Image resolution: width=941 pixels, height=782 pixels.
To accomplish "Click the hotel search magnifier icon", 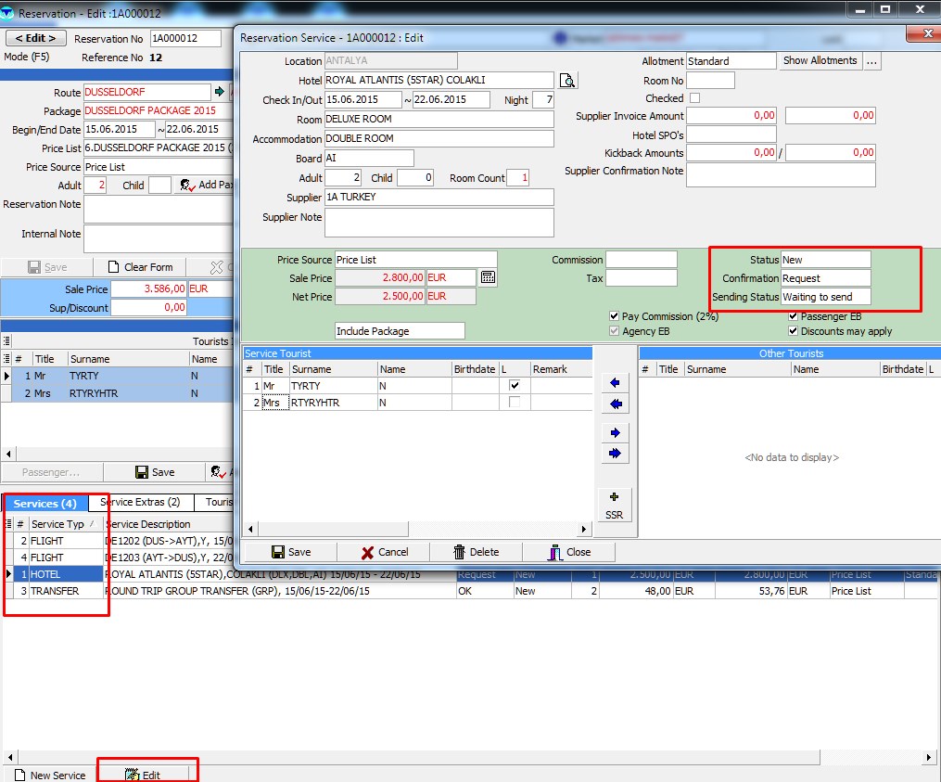I will pyautogui.click(x=568, y=81).
